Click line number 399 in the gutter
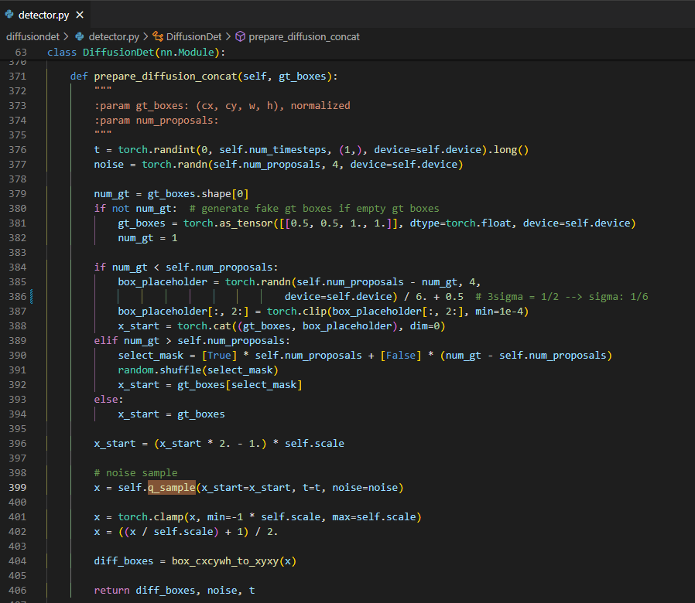The image size is (695, 603). click(17, 488)
